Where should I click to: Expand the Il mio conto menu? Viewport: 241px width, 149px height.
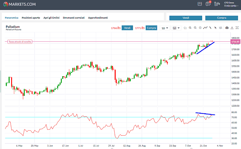(230, 5)
